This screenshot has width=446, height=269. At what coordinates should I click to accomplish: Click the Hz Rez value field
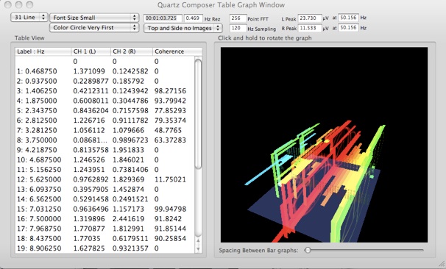[x=193, y=18]
